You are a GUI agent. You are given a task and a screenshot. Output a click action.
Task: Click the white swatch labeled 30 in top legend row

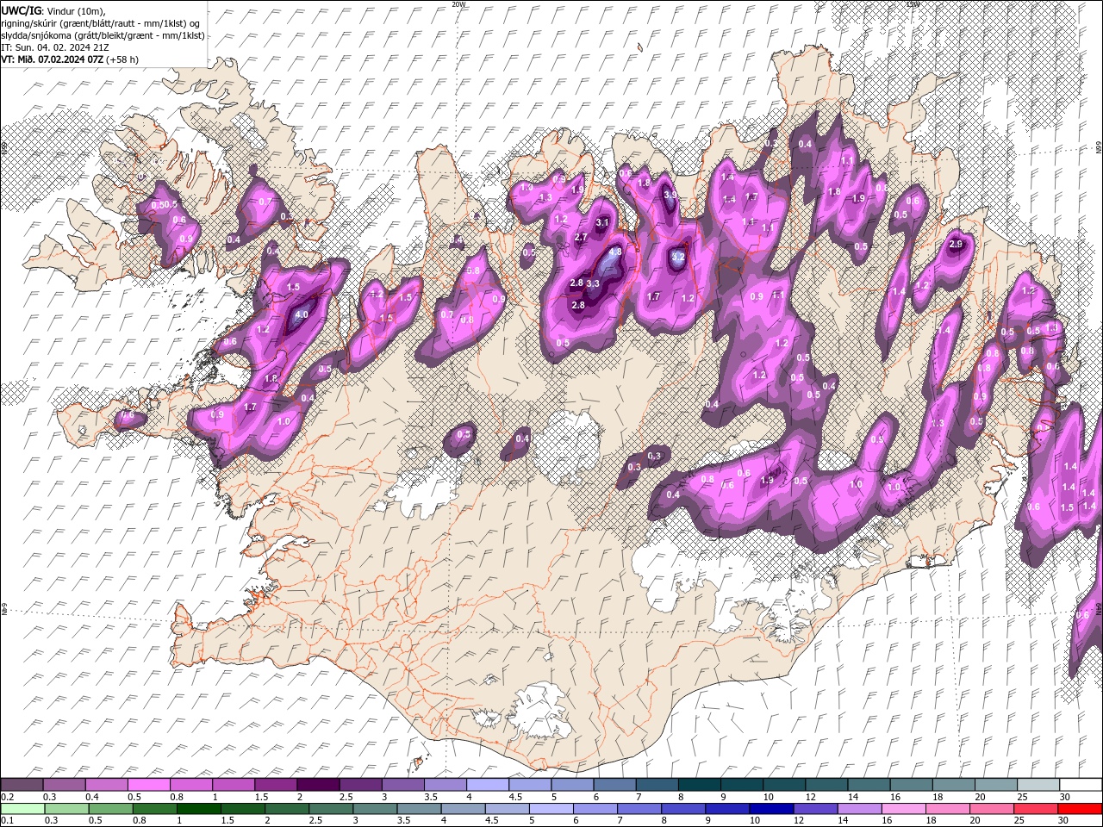click(x=1081, y=785)
